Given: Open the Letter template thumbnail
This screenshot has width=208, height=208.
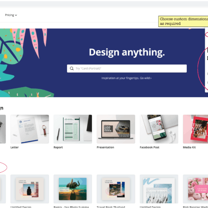Looking at the screenshot, I should click(x=30, y=129).
